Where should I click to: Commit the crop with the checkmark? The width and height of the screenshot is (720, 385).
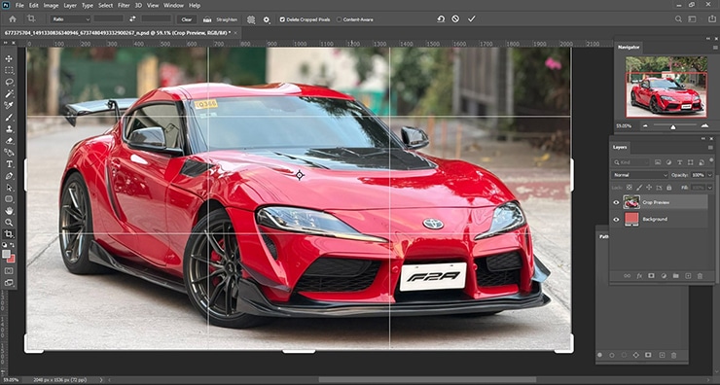[471, 18]
